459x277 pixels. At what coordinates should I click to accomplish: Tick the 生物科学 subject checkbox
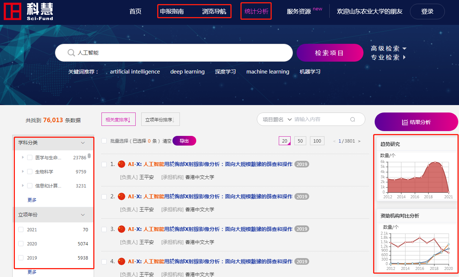(x=30, y=172)
